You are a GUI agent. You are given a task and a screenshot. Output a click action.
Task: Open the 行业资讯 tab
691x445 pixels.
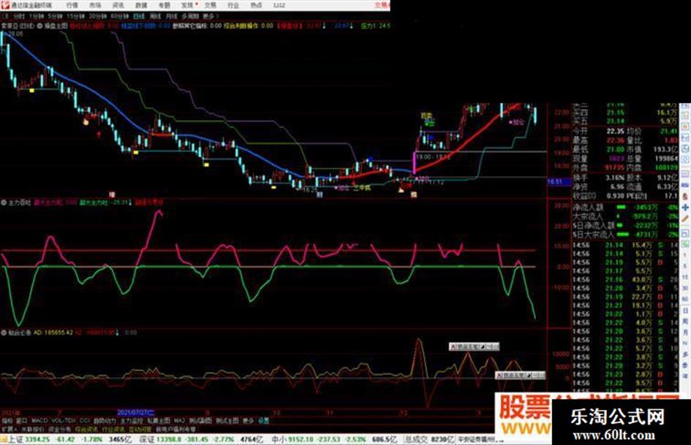pos(113,429)
